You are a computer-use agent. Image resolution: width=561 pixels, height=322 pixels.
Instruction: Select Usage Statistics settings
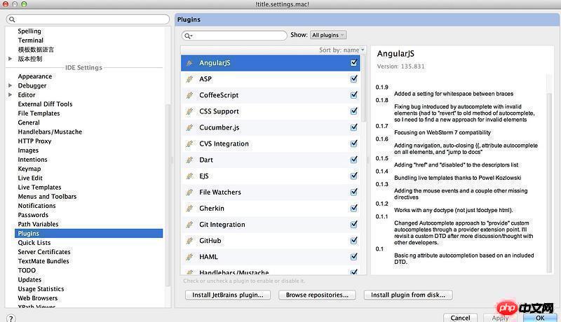click(x=41, y=289)
